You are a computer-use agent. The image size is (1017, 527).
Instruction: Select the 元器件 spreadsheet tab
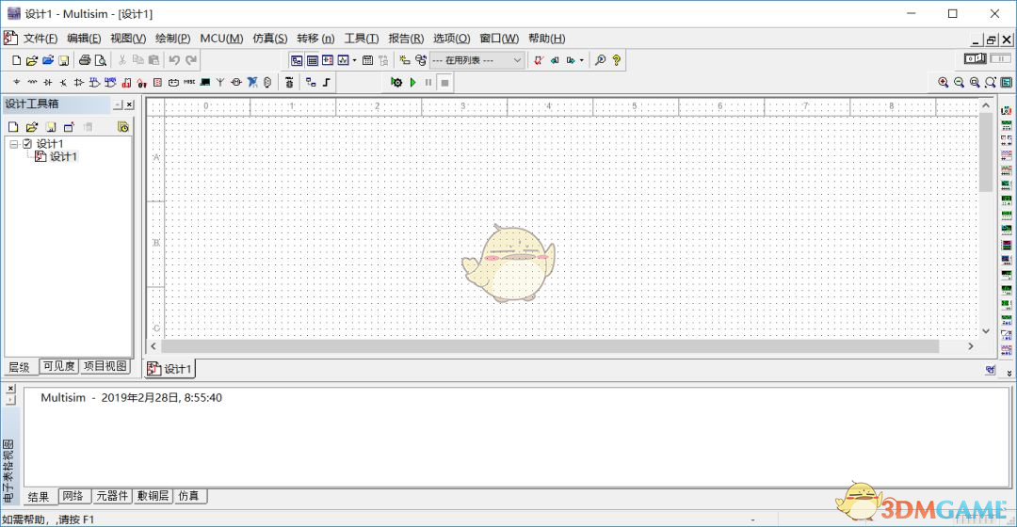coord(113,496)
